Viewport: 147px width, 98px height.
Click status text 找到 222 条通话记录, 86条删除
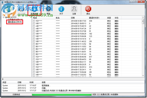click(105, 94)
